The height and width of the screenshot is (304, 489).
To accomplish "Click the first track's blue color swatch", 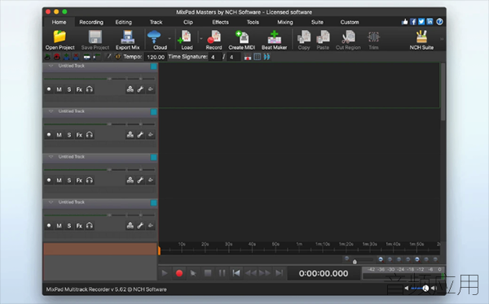I will 154,67.
